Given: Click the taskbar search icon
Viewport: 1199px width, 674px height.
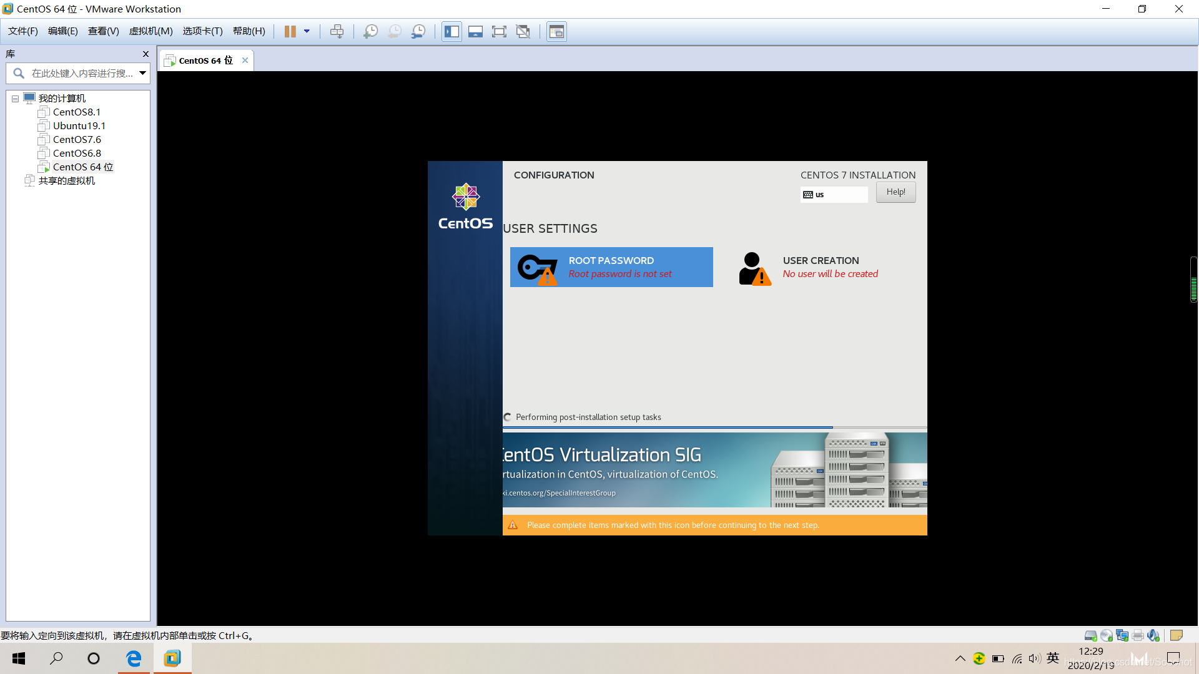Looking at the screenshot, I should pyautogui.click(x=56, y=658).
